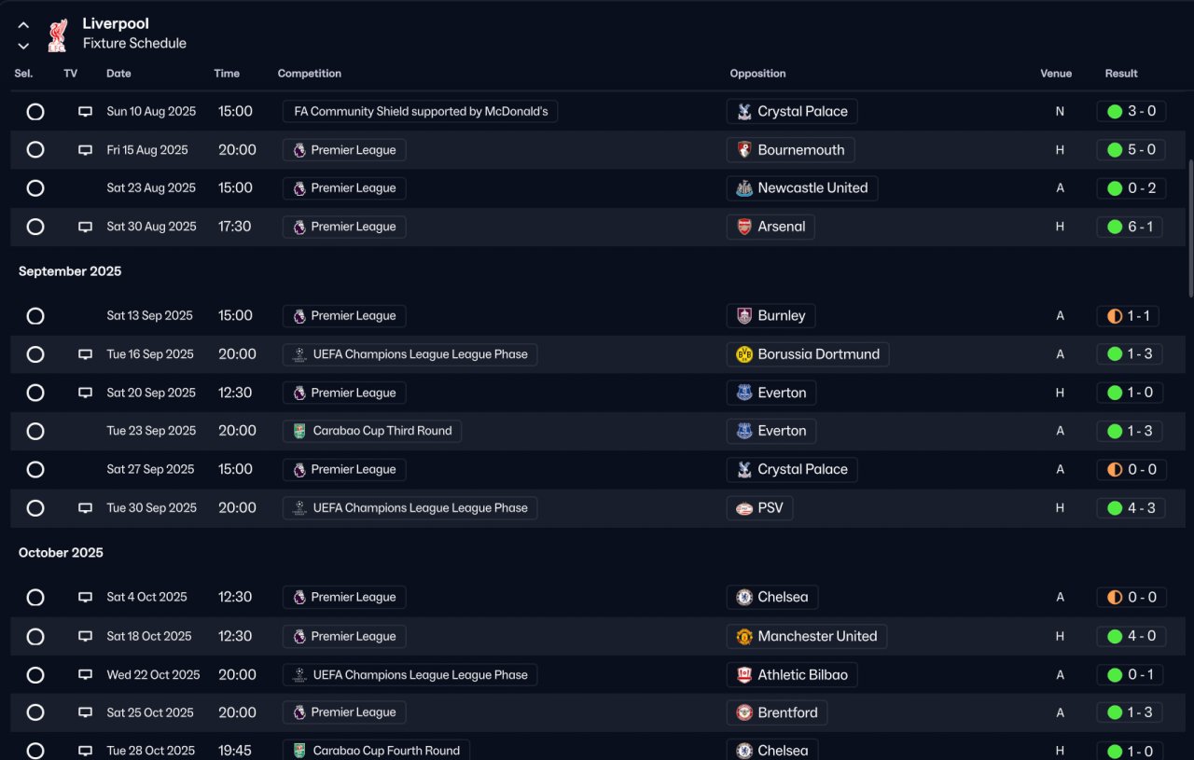Click the Opposition column header
1194x760 pixels.
tap(757, 74)
